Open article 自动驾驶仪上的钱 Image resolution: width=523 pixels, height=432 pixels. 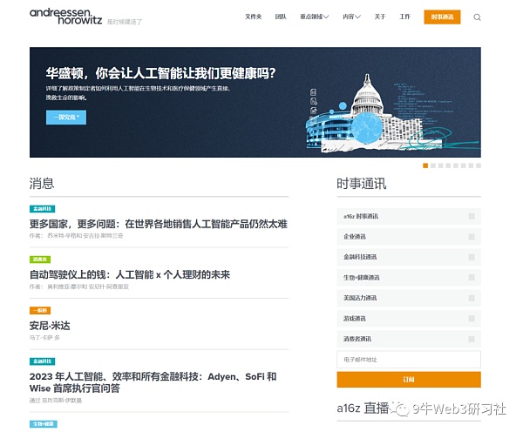pyautogui.click(x=129, y=274)
